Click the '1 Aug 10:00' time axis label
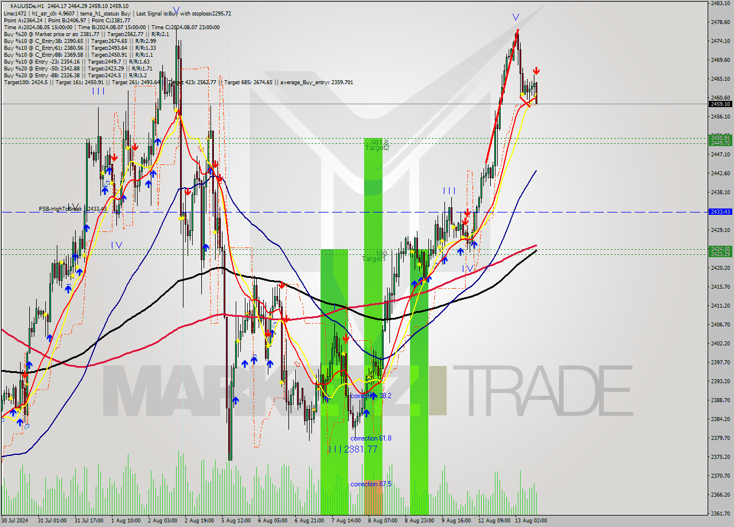 click(x=126, y=521)
